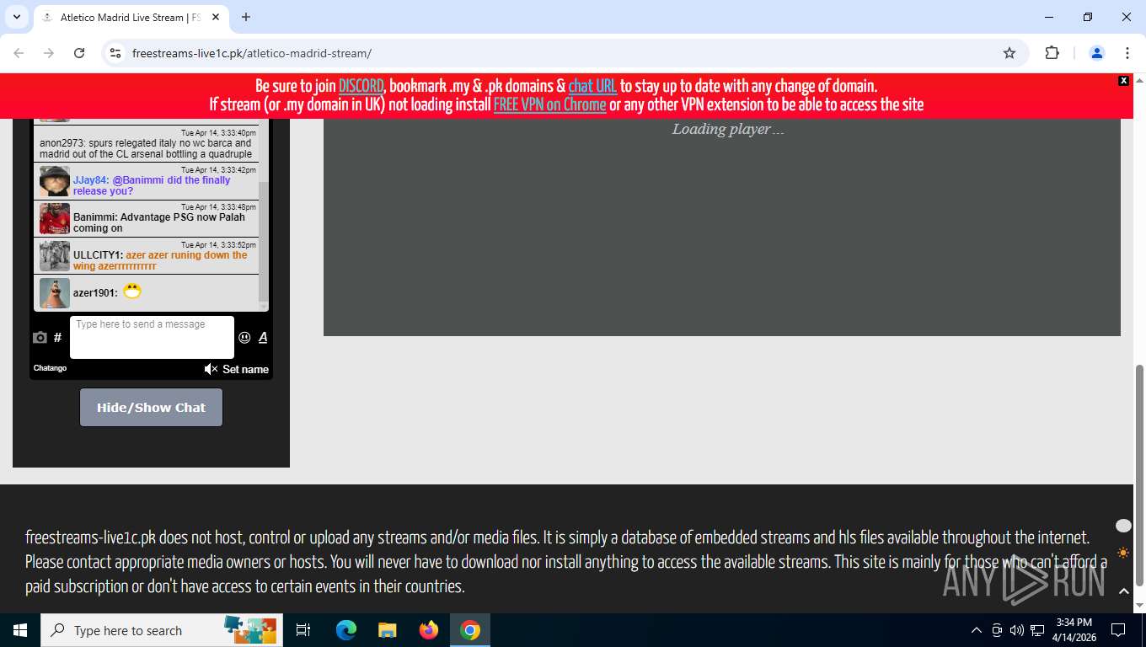Image resolution: width=1146 pixels, height=647 pixels.
Task: Click the scroll-to-top chevron arrow
Action: 1123,591
